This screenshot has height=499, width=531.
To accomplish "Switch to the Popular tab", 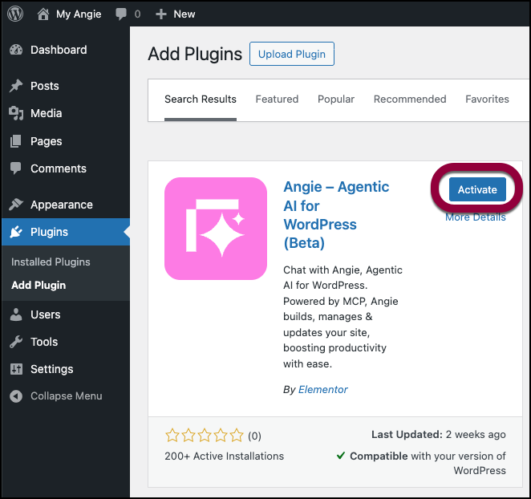I will pyautogui.click(x=336, y=99).
